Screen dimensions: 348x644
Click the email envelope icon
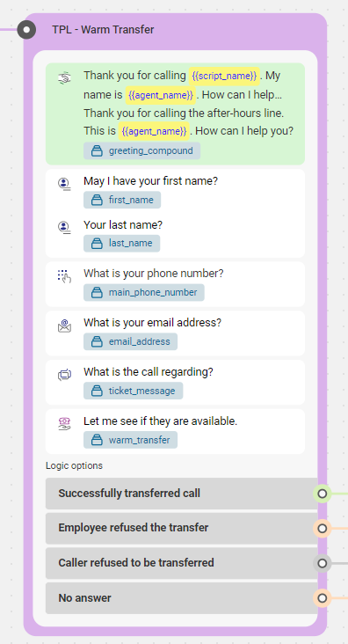(x=64, y=326)
